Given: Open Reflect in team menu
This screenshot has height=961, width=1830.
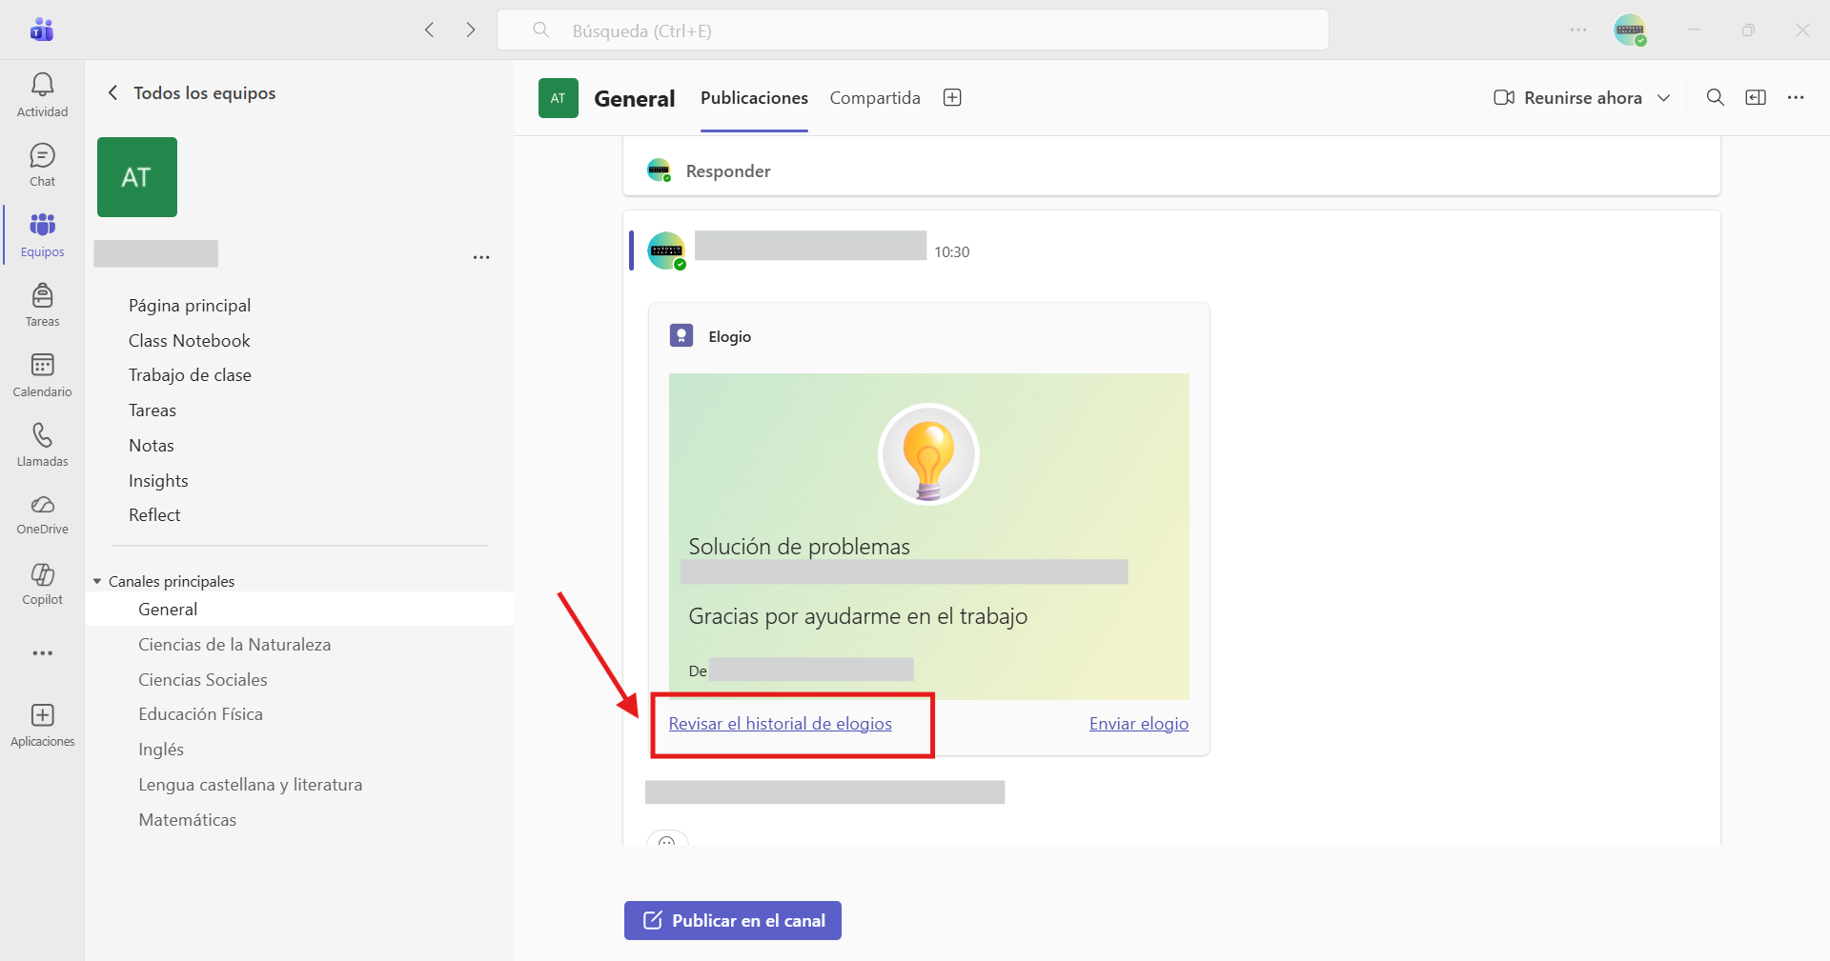Looking at the screenshot, I should 154,514.
